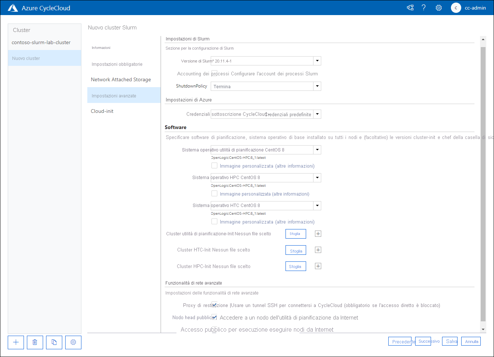Select Impostazioni avanzate step
494x357 pixels.
[124, 95]
